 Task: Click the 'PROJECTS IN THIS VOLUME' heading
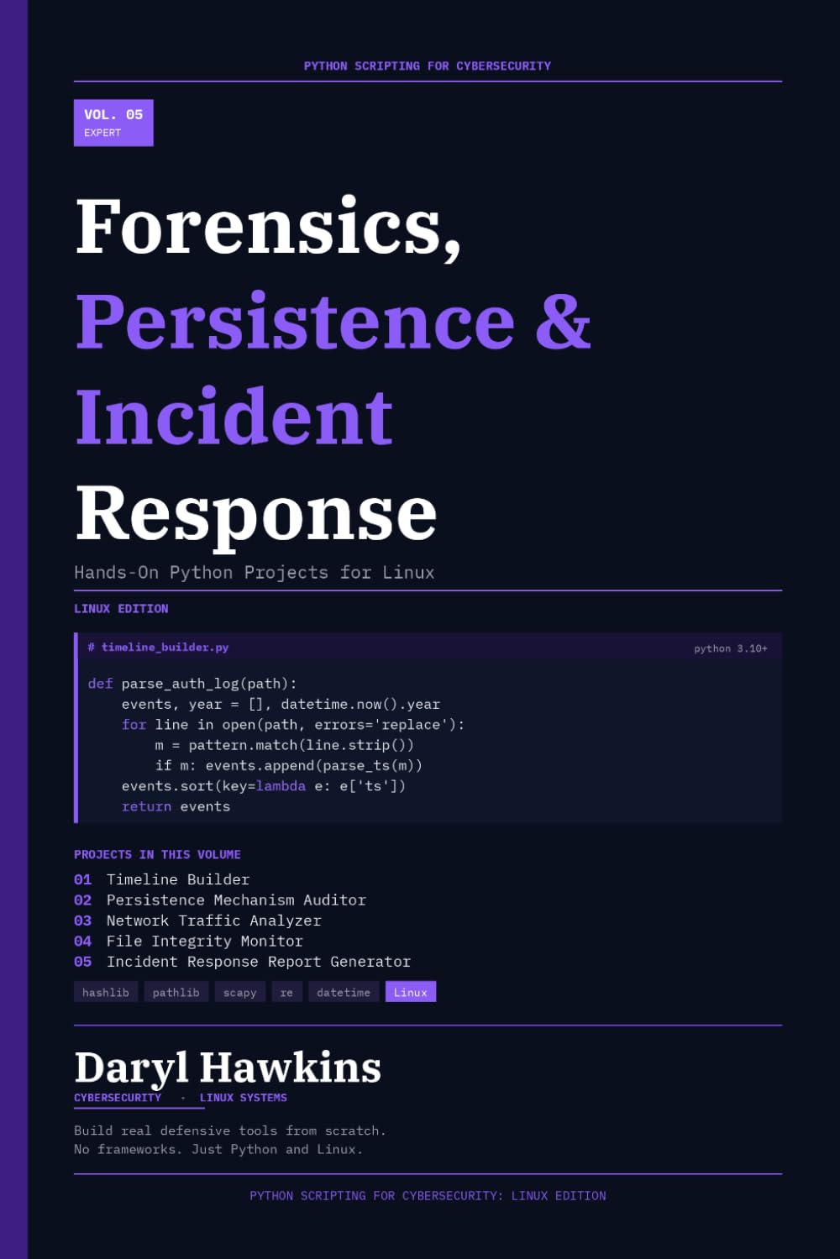(157, 854)
